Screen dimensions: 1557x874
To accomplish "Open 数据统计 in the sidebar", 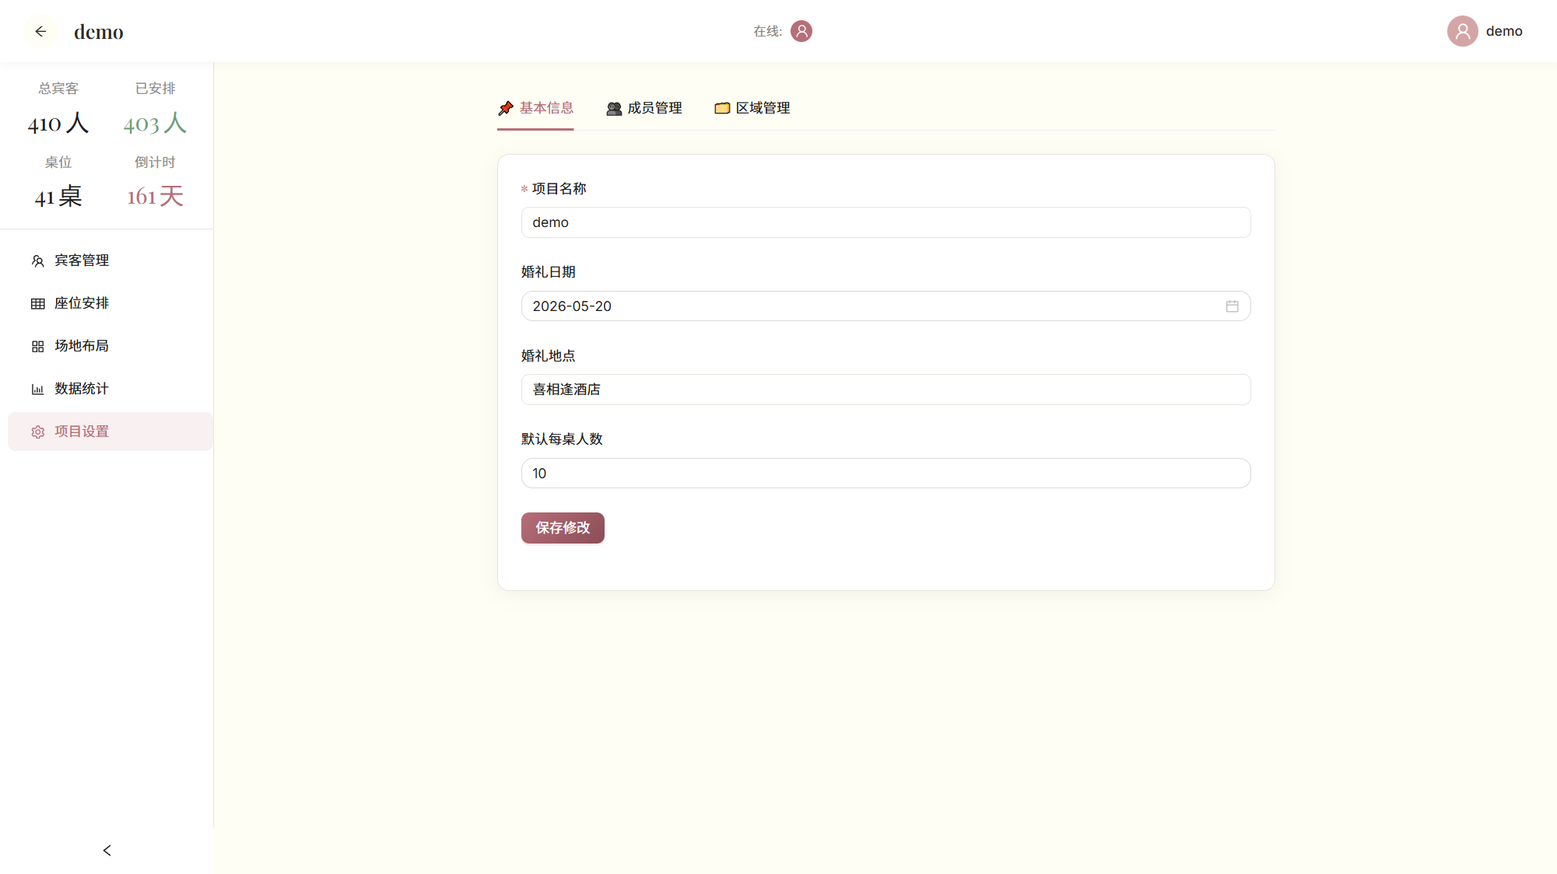I will pos(110,389).
